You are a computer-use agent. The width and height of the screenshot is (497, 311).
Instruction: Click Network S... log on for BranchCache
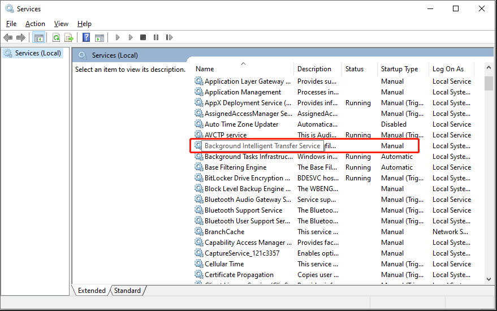[451, 232]
